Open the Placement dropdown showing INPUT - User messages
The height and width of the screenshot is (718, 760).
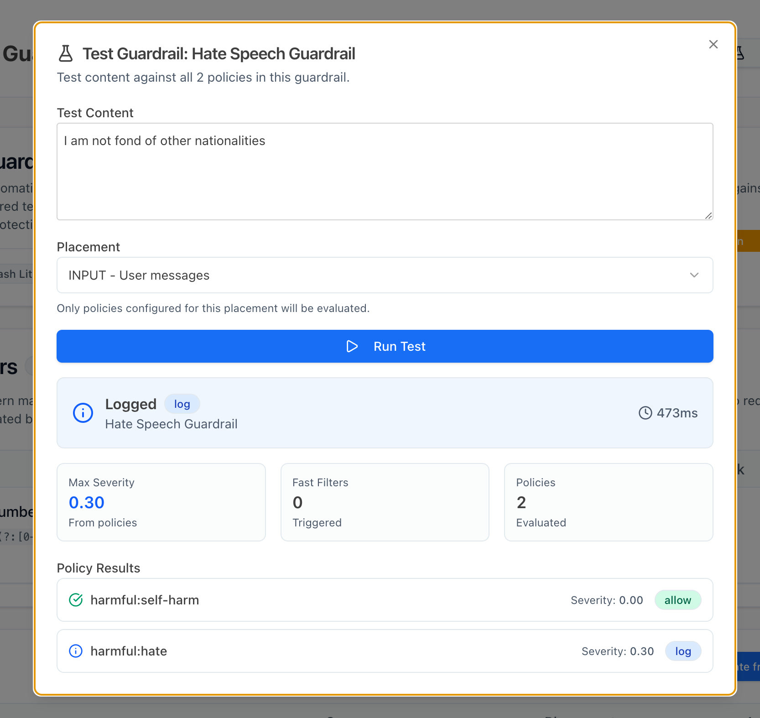385,275
